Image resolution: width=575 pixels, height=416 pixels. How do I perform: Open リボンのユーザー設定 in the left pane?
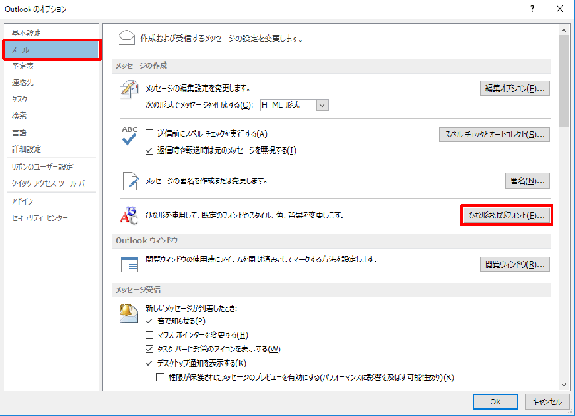42,166
